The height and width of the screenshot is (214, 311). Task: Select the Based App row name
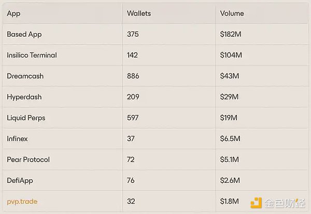pyautogui.click(x=24, y=35)
